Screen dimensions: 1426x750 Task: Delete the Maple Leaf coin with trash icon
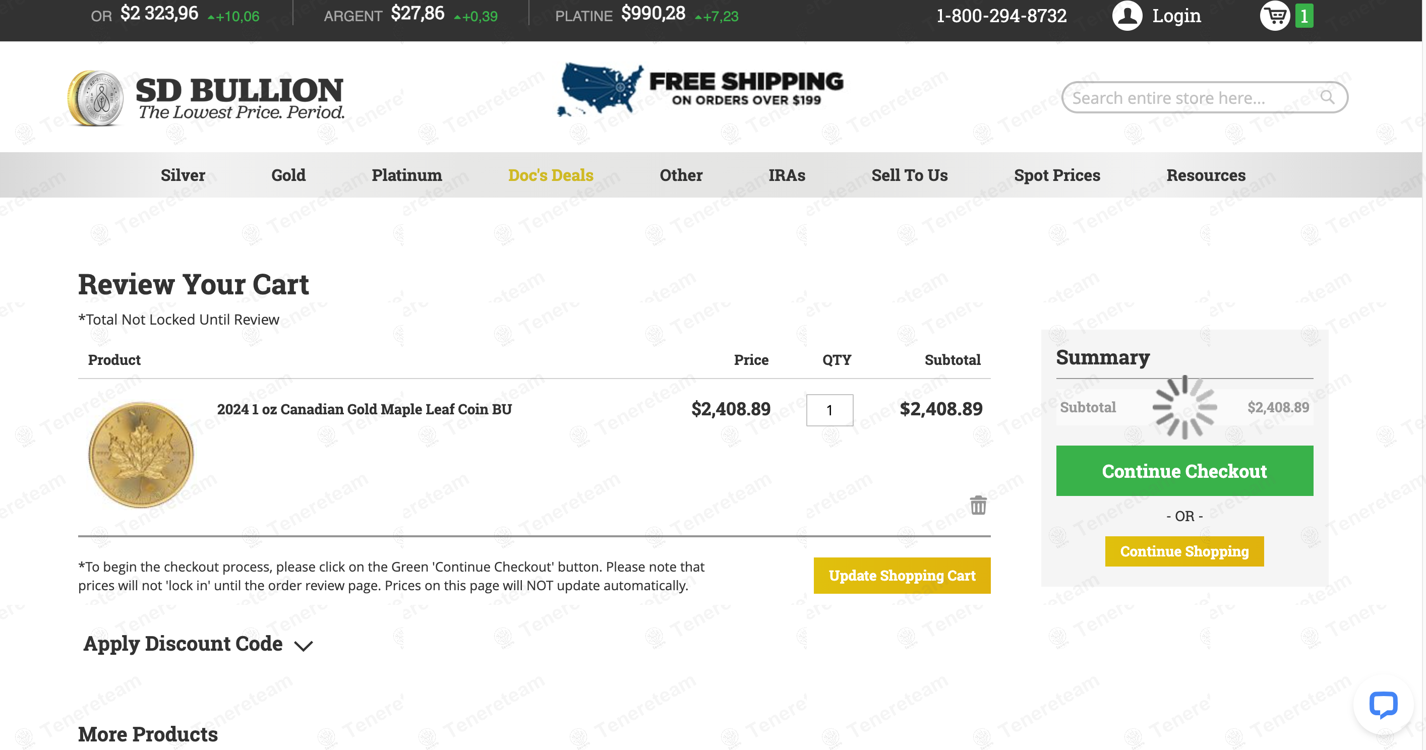coord(978,505)
